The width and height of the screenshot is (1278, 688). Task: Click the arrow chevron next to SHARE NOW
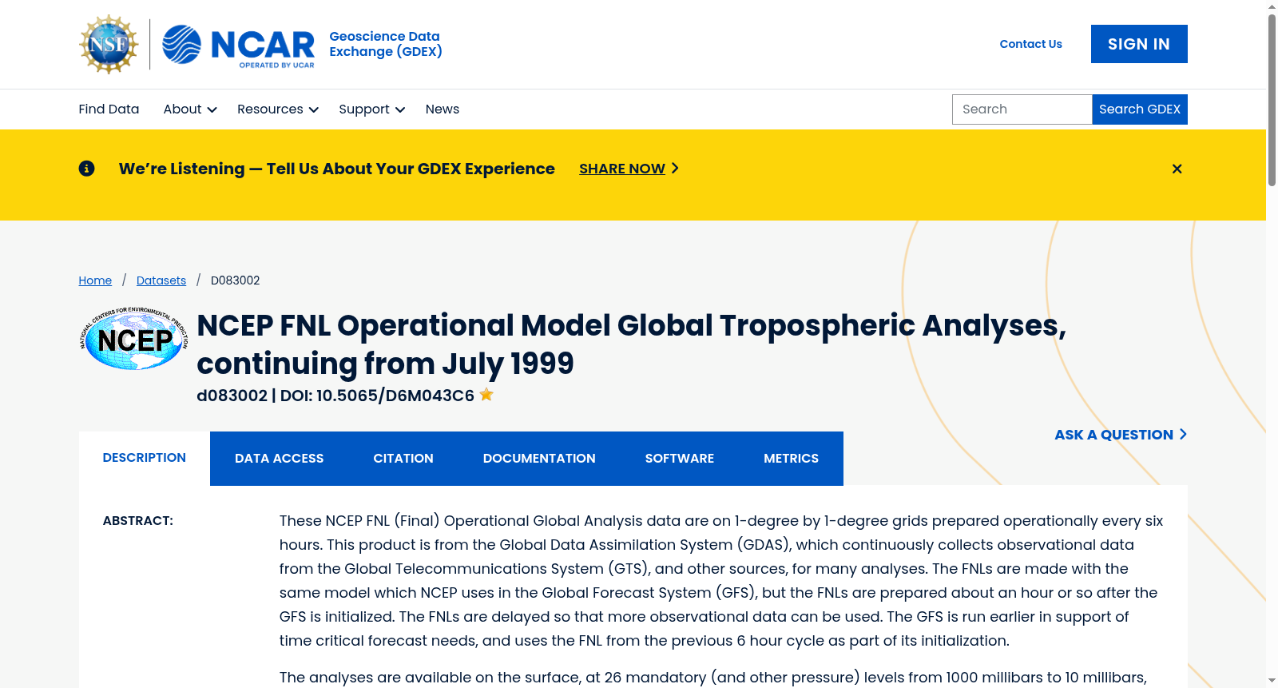coord(675,169)
